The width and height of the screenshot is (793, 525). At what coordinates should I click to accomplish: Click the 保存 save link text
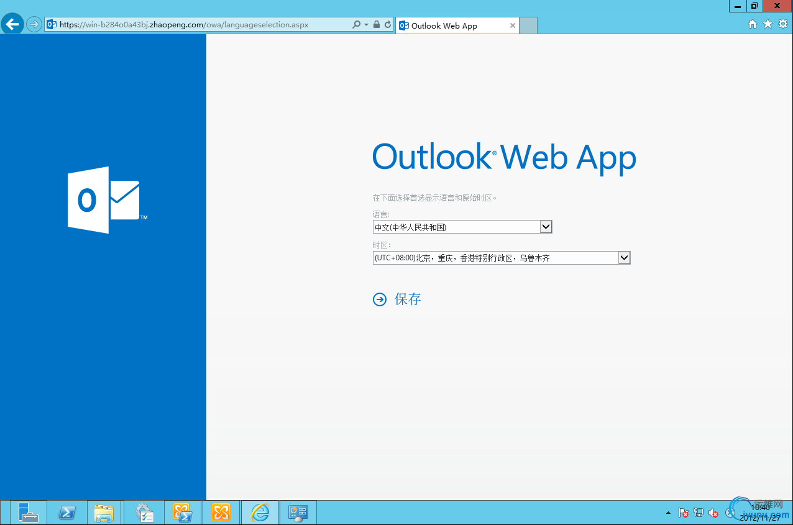click(408, 299)
